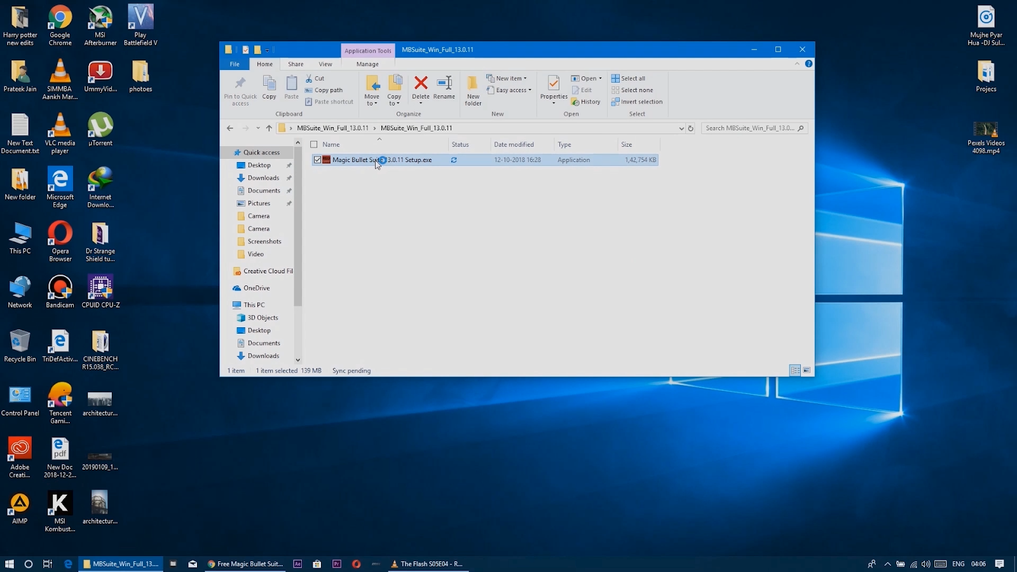The image size is (1017, 572).
Task: Click the Search MBSuite_Win_Full field
Action: pyautogui.click(x=754, y=128)
